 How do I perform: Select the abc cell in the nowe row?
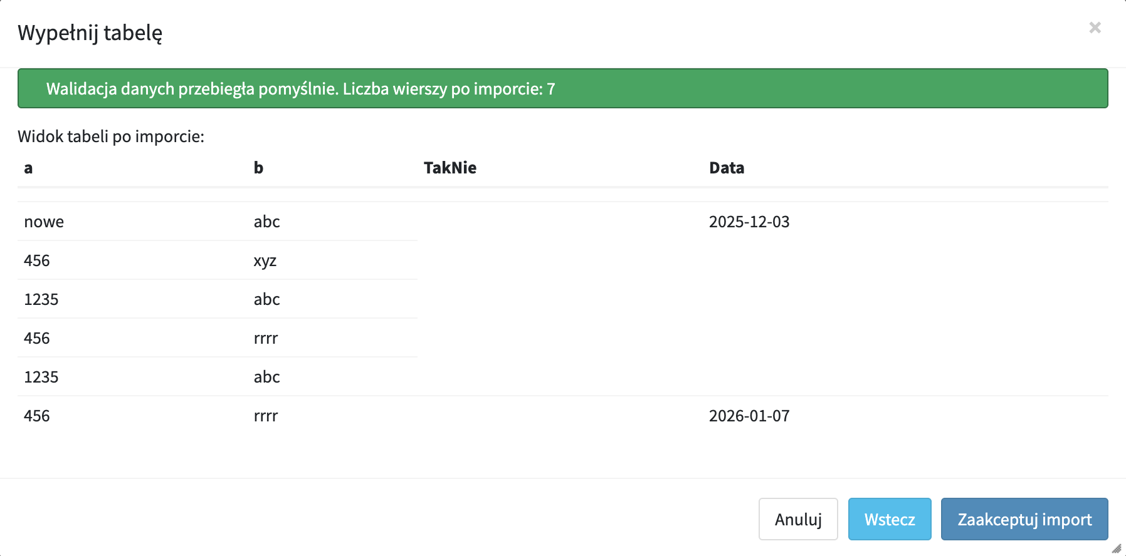click(266, 222)
